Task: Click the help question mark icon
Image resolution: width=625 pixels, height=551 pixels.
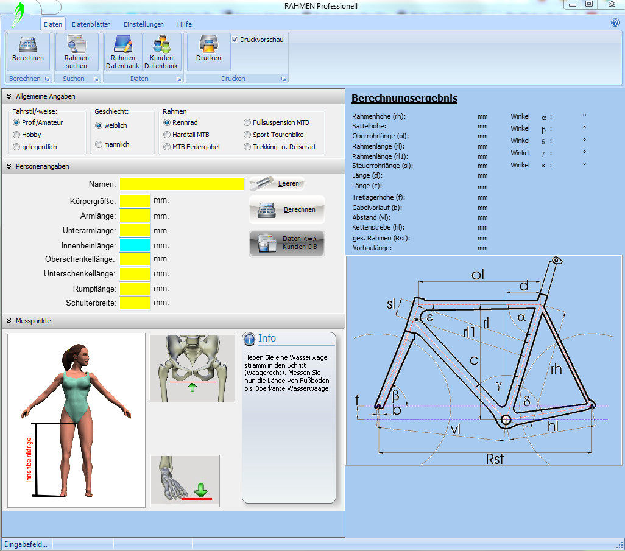Action: (x=615, y=23)
